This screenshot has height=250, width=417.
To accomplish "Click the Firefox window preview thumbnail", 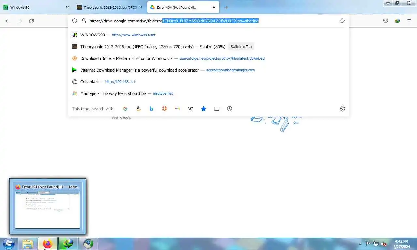I will coord(48,209).
